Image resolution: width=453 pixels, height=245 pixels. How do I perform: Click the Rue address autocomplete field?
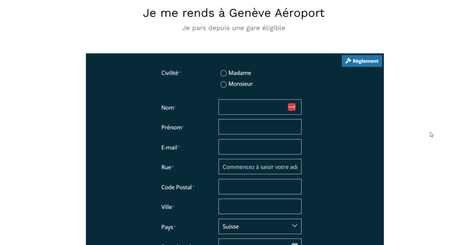pos(260,167)
